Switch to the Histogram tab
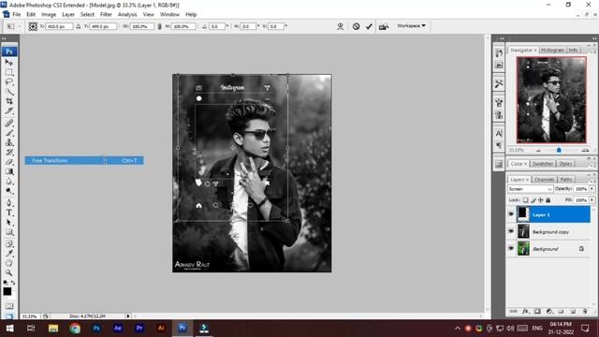 click(x=552, y=50)
